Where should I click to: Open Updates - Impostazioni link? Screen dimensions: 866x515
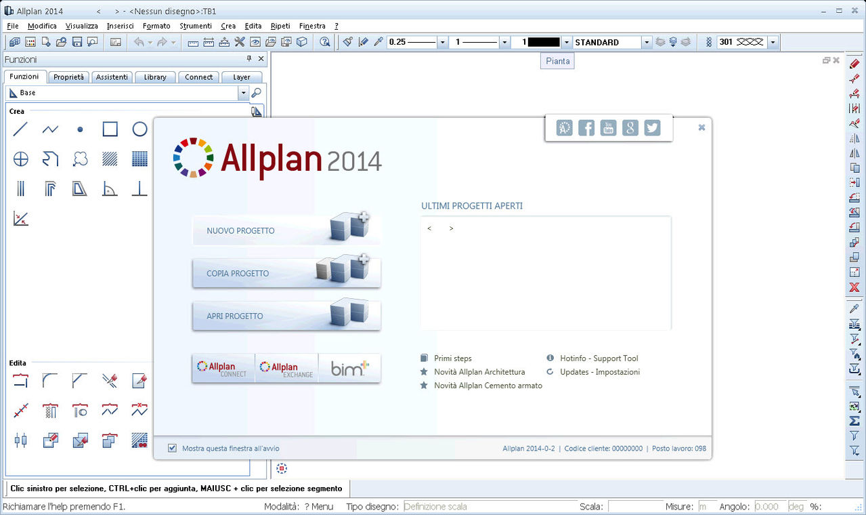pos(600,372)
